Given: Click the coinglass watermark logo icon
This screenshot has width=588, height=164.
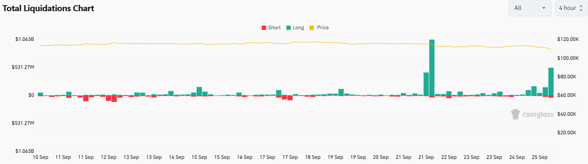Looking at the screenshot, I should [515, 114].
